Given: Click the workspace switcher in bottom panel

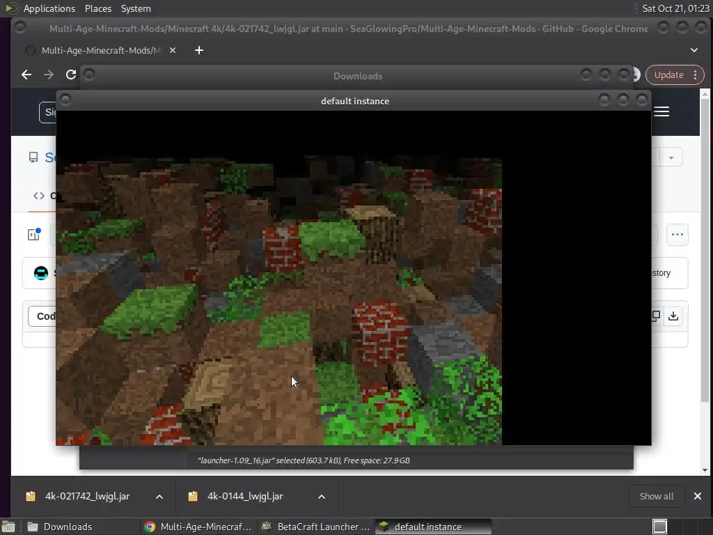Looking at the screenshot, I should (660, 527).
